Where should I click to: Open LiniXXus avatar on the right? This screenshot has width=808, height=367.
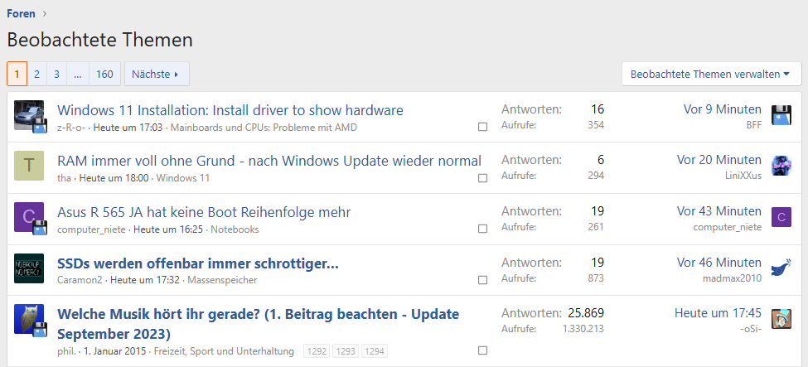781,166
